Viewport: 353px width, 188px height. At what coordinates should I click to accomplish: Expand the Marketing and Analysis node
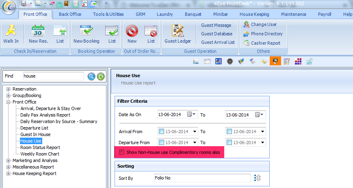pyautogui.click(x=9, y=160)
